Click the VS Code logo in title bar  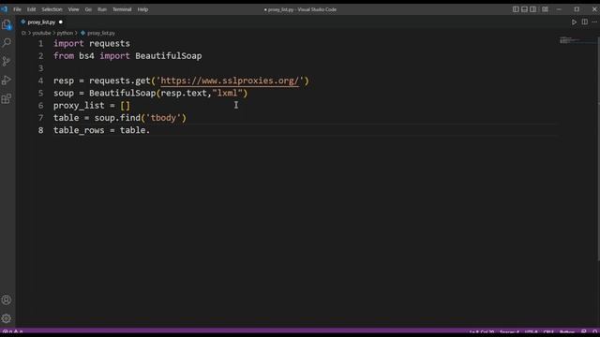click(x=4, y=9)
